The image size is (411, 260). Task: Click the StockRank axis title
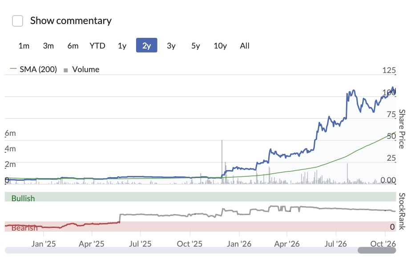(x=402, y=211)
